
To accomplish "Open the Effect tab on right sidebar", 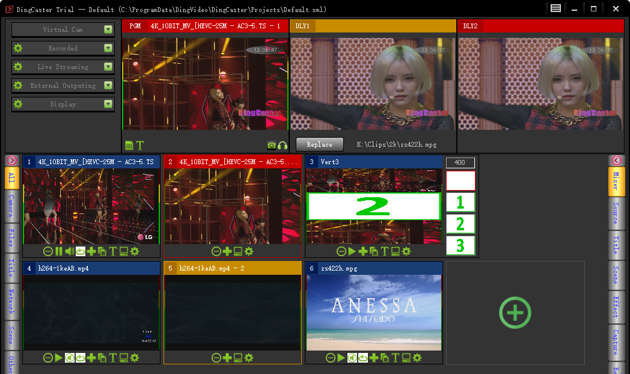I will 616,307.
